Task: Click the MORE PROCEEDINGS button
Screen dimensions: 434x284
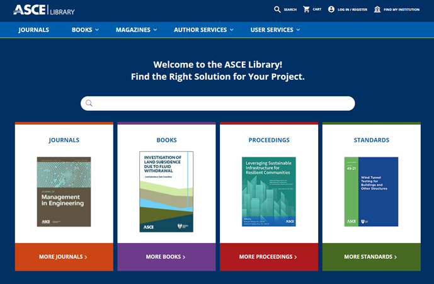Action: 269,257
